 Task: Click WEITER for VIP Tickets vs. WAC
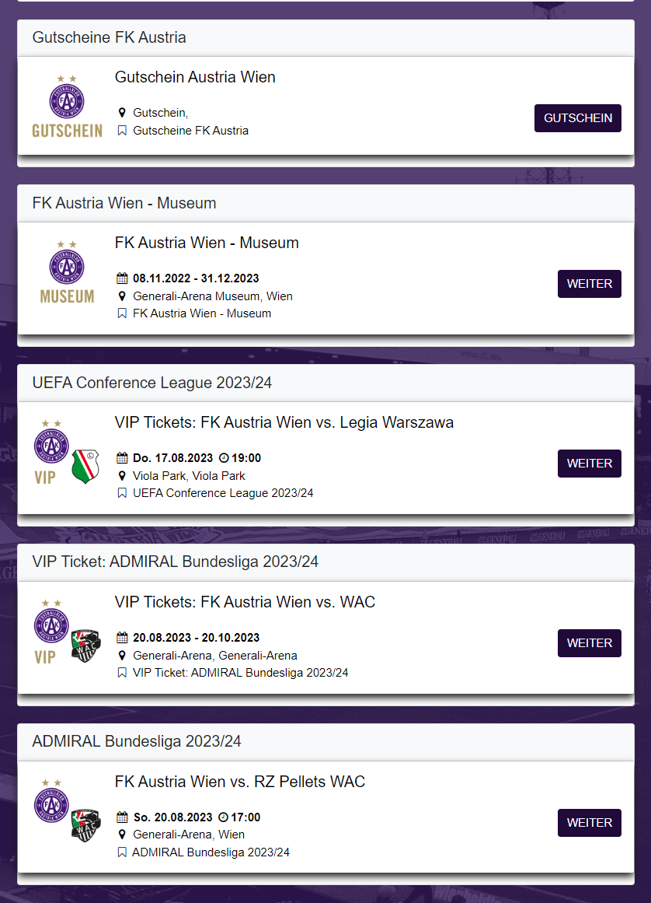tap(589, 643)
